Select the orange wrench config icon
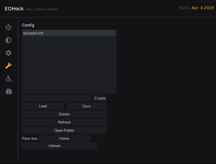Image resolution: width=216 pixels, height=164 pixels. [8, 66]
